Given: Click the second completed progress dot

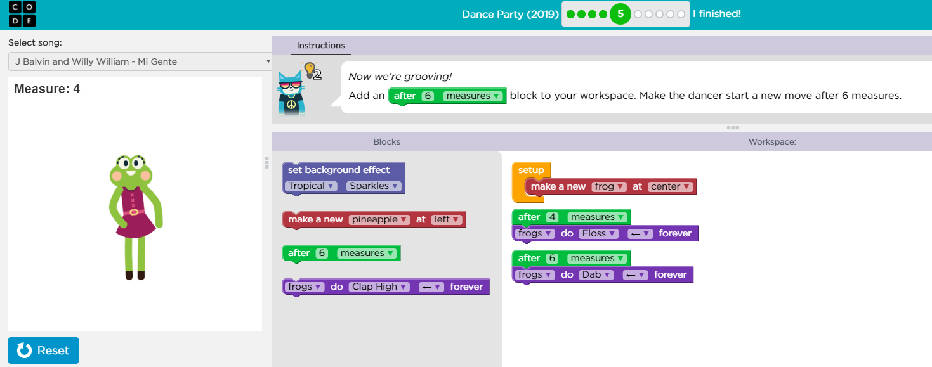Looking at the screenshot, I should coord(582,14).
